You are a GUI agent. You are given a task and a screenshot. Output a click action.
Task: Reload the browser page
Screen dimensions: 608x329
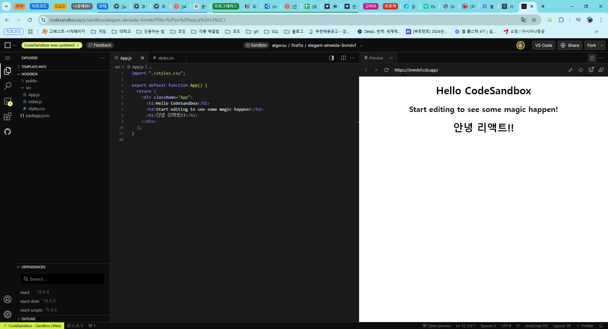click(30, 20)
